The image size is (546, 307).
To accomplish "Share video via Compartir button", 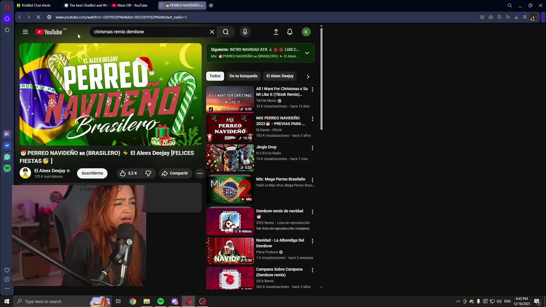I will click(175, 173).
